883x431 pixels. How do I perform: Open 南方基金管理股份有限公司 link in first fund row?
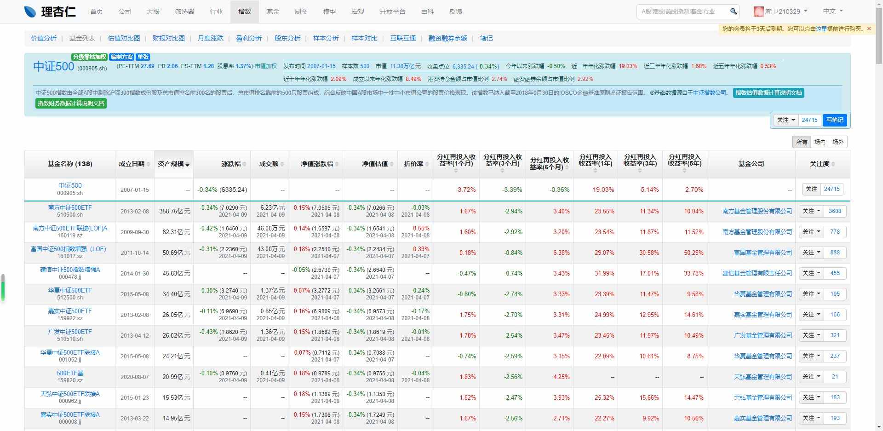point(757,212)
